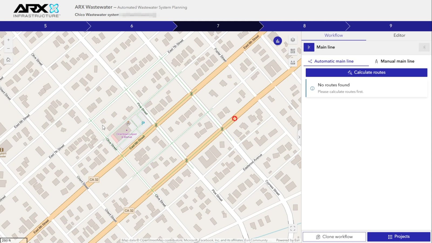The width and height of the screenshot is (432, 243).
Task: Zoom out on the map with minus
Action: (x=8, y=48)
